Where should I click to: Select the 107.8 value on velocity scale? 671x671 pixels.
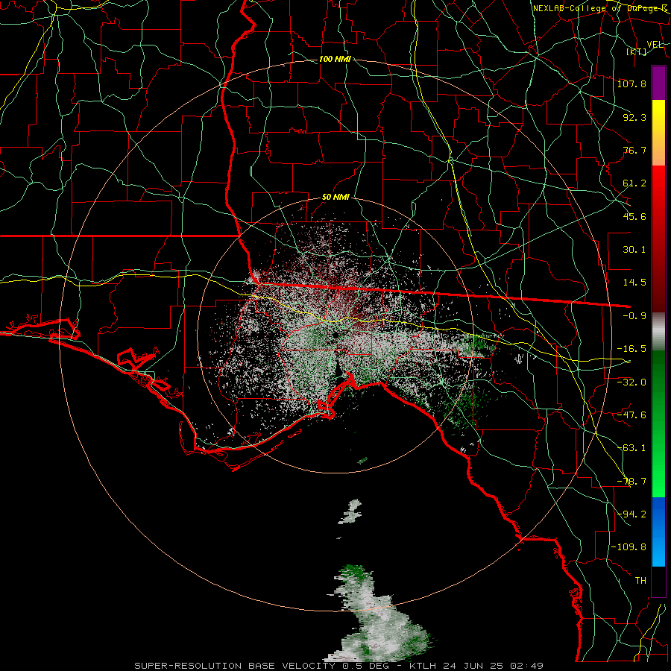click(631, 84)
